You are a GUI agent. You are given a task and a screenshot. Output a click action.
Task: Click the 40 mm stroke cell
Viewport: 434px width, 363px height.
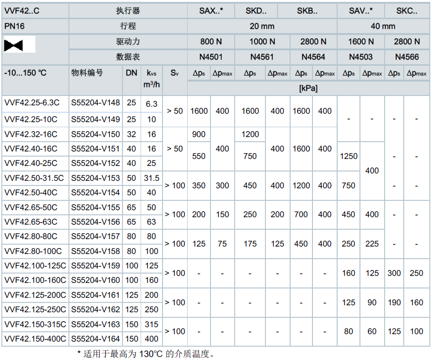coord(383,26)
